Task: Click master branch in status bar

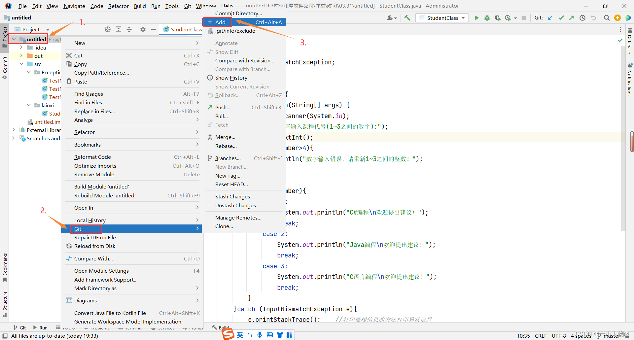Action: [609, 336]
